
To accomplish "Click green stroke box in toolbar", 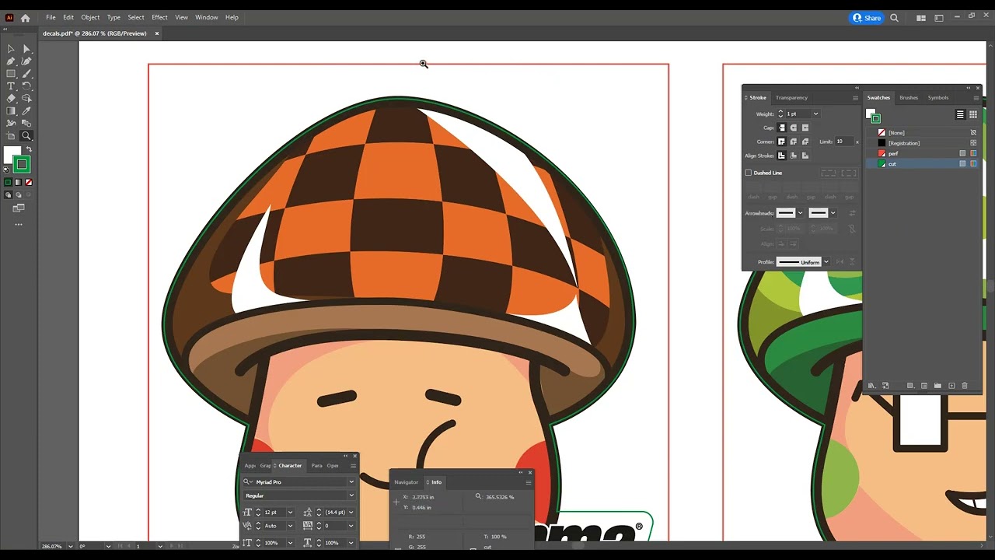I will tap(22, 164).
